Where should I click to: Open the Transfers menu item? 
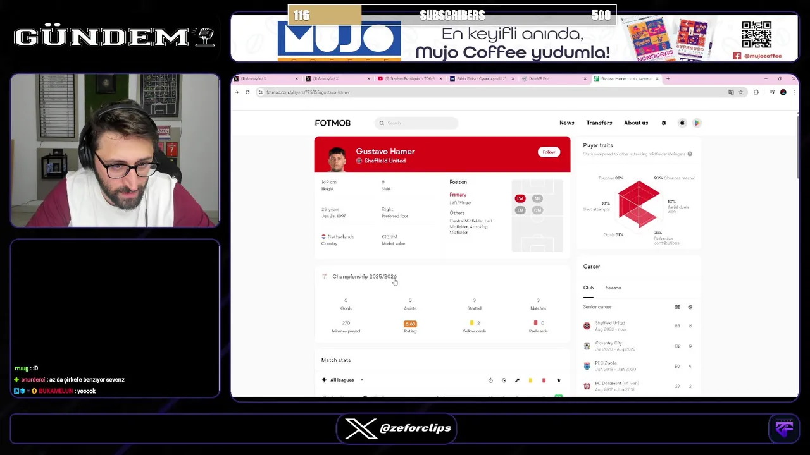tap(599, 123)
